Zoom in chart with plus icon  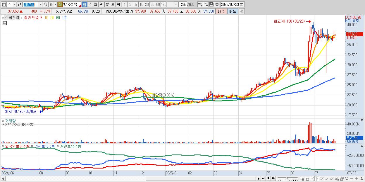pos(357,179)
